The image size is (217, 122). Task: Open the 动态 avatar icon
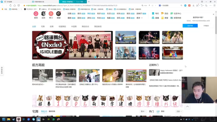click(x=43, y=14)
